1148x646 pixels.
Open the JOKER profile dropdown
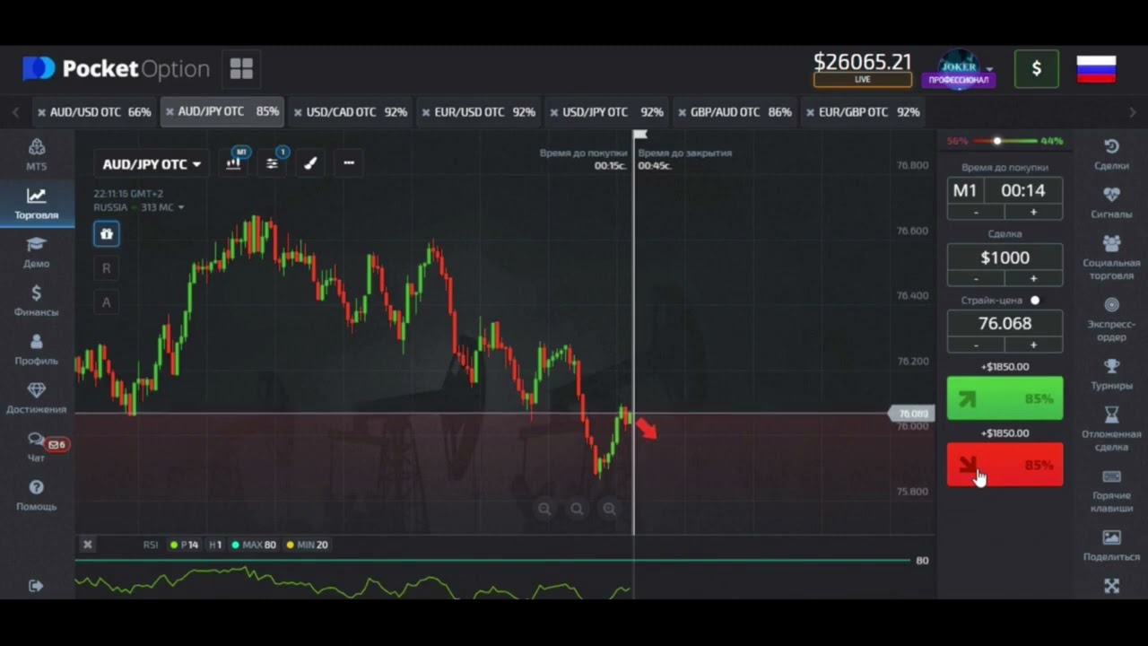coord(959,68)
